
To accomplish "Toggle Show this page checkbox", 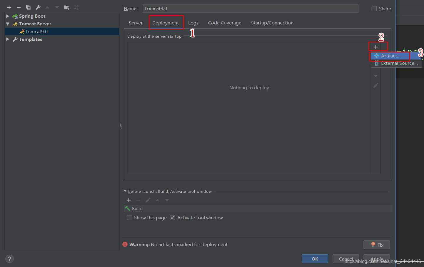I will [129, 218].
